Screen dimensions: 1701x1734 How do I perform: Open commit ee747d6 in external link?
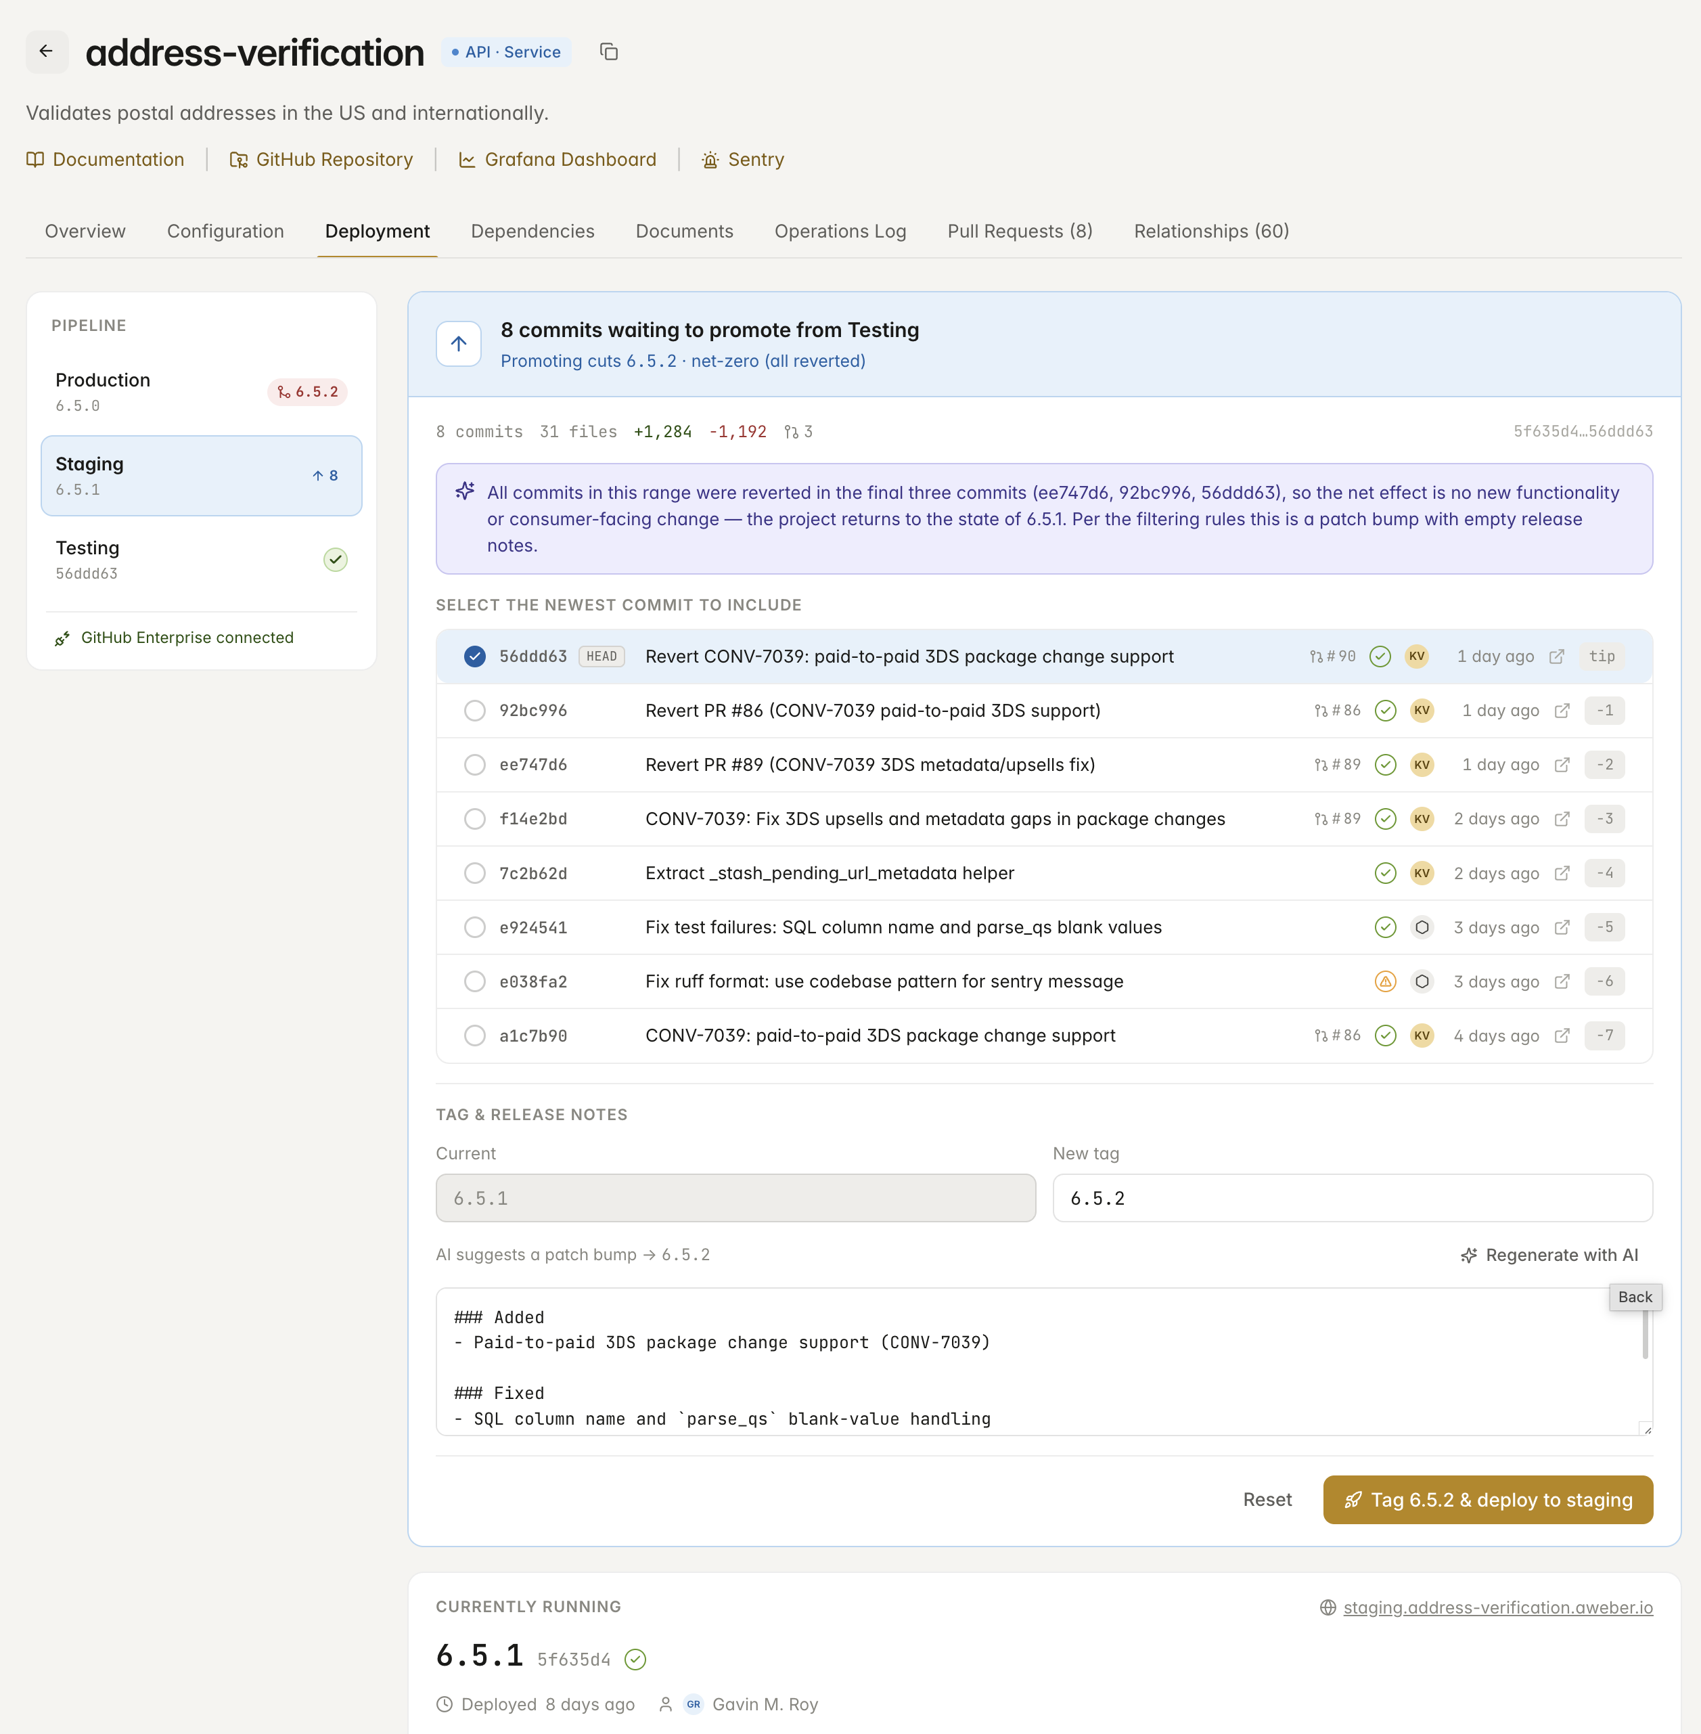click(1562, 764)
